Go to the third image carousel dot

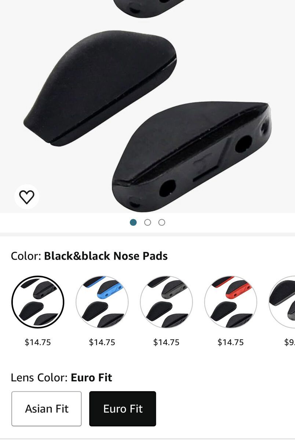point(162,222)
